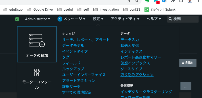Expand the アクティビティ dropdown
Image resolution: width=202 pixels, height=98 pixels.
(125, 19)
